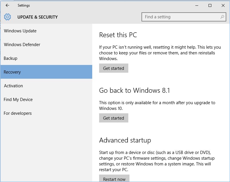Open the Windows Defender section
The height and width of the screenshot is (182, 230).
(46, 45)
